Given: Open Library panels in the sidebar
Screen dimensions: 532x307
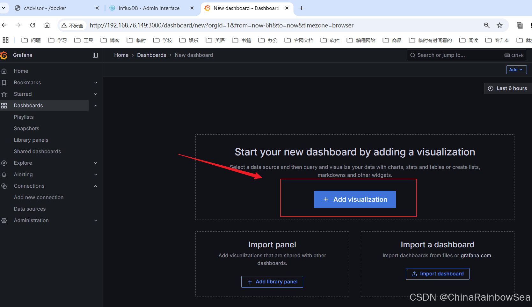Looking at the screenshot, I should click(x=31, y=140).
